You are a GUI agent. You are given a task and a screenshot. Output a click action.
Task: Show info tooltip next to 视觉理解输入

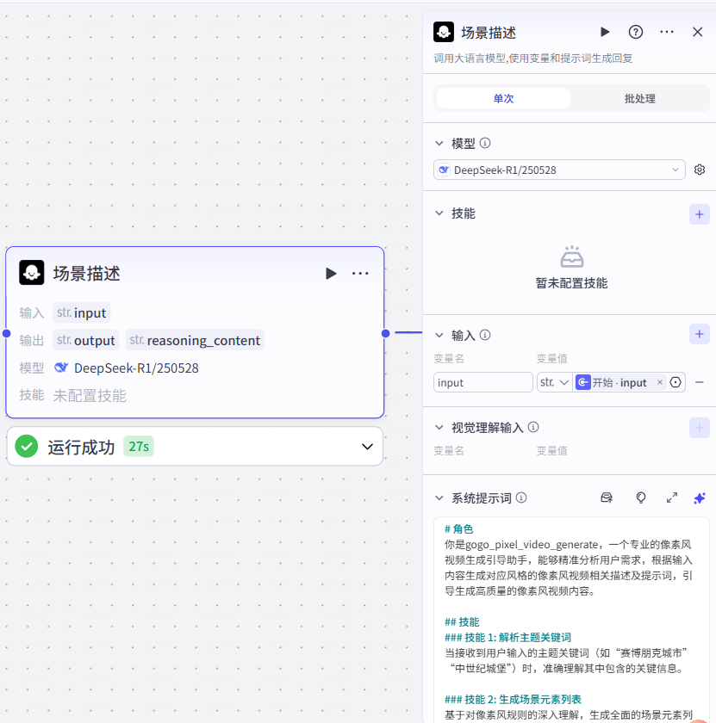tap(533, 427)
